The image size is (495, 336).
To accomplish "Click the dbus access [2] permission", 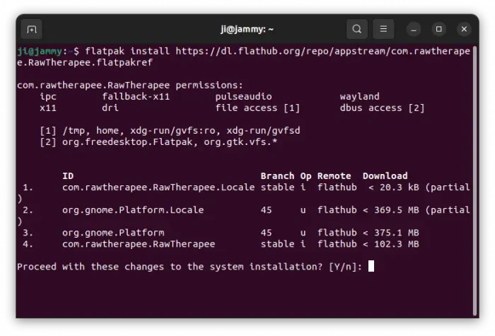I will pos(382,108).
